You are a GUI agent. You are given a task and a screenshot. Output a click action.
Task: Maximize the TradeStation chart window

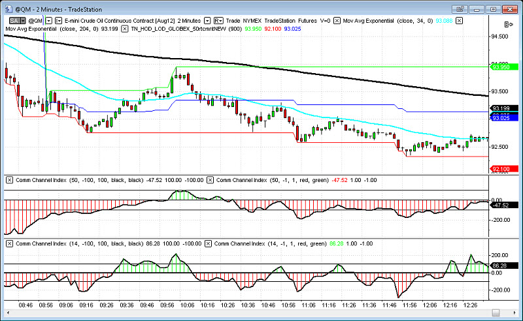[x=494, y=9]
